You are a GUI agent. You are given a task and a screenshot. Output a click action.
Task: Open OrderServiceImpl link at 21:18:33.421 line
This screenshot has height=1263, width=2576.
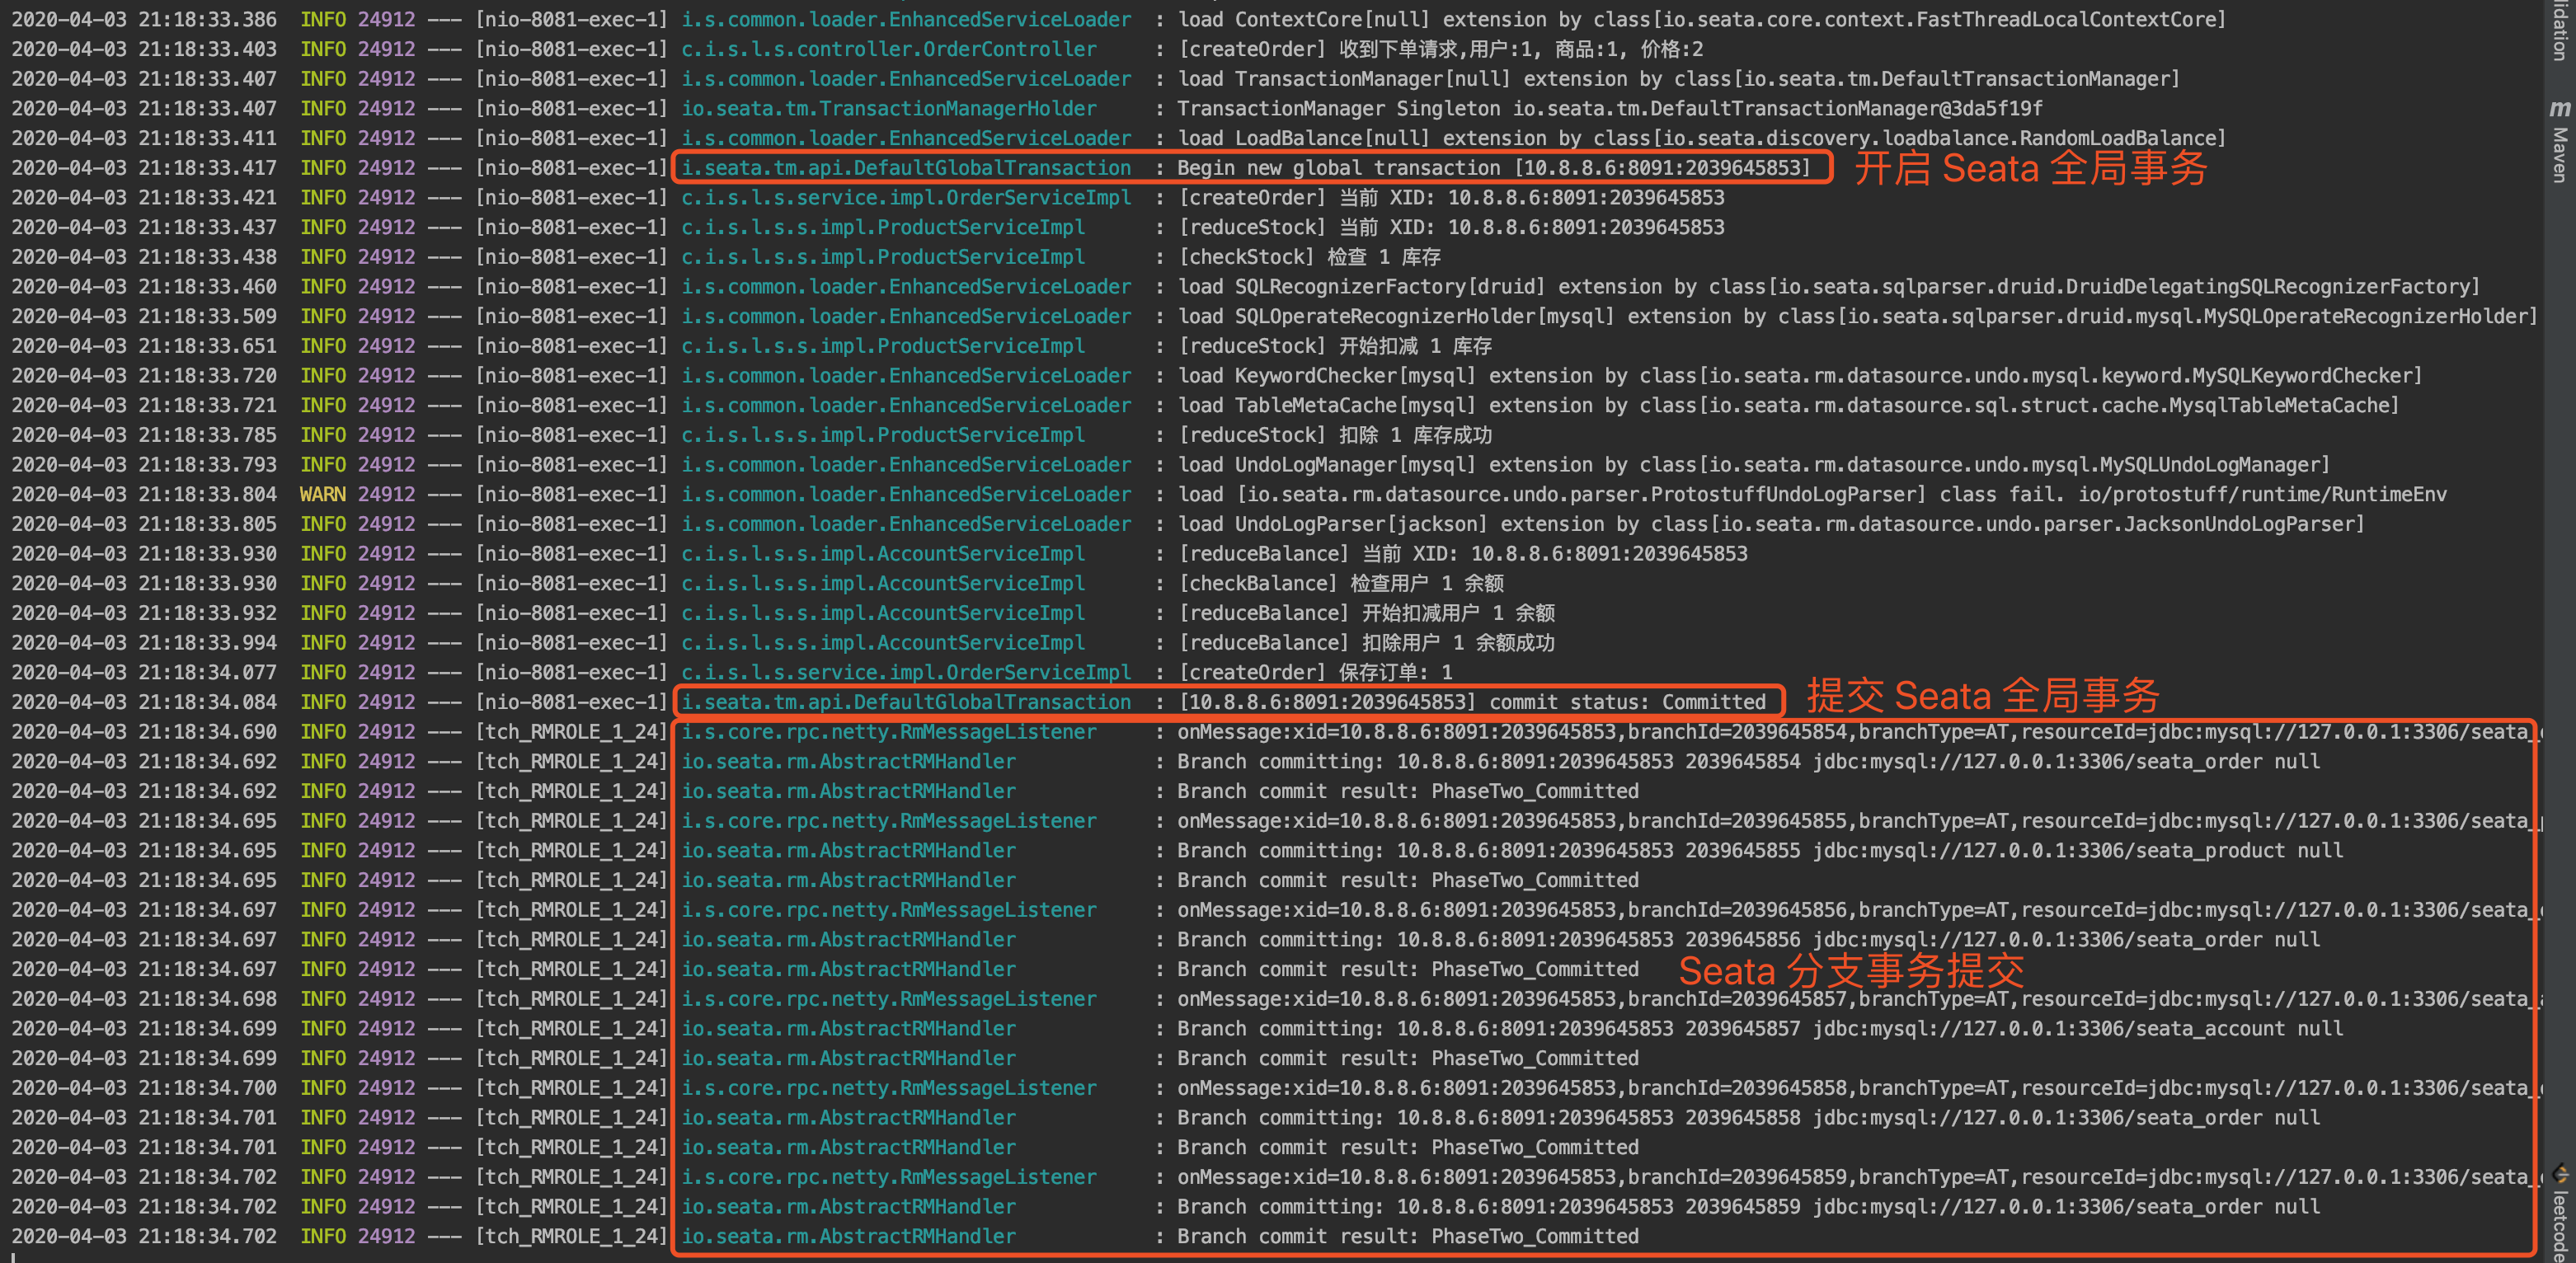(905, 197)
